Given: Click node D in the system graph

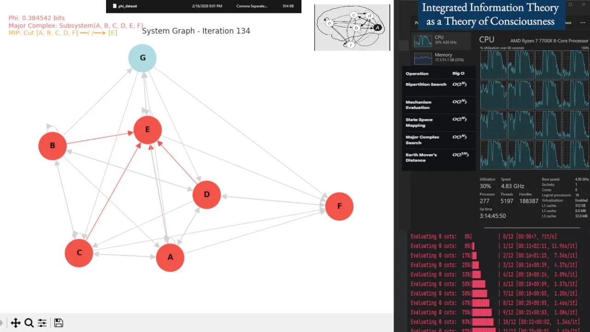Looking at the screenshot, I should (206, 195).
